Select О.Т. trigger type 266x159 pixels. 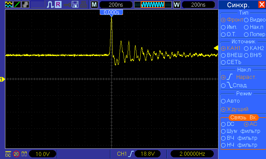229,34
